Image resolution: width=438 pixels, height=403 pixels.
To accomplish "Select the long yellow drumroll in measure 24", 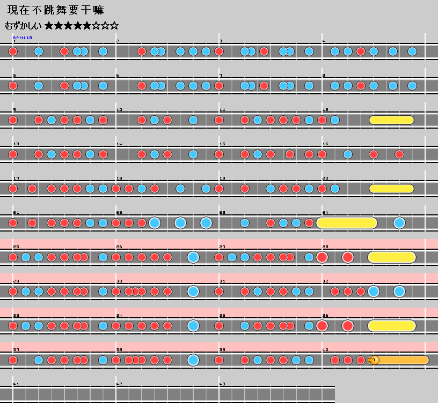I will (x=347, y=223).
